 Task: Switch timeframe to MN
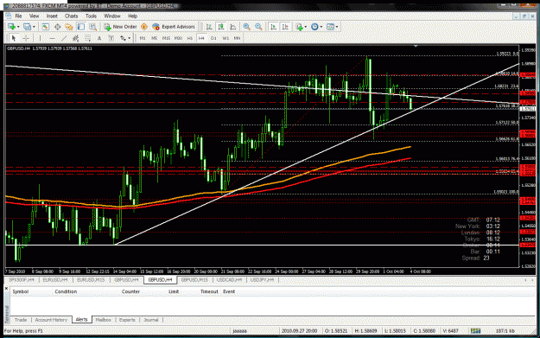tap(237, 38)
